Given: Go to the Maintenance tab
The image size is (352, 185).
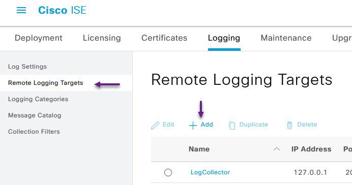Looking at the screenshot, I should coord(286,38).
